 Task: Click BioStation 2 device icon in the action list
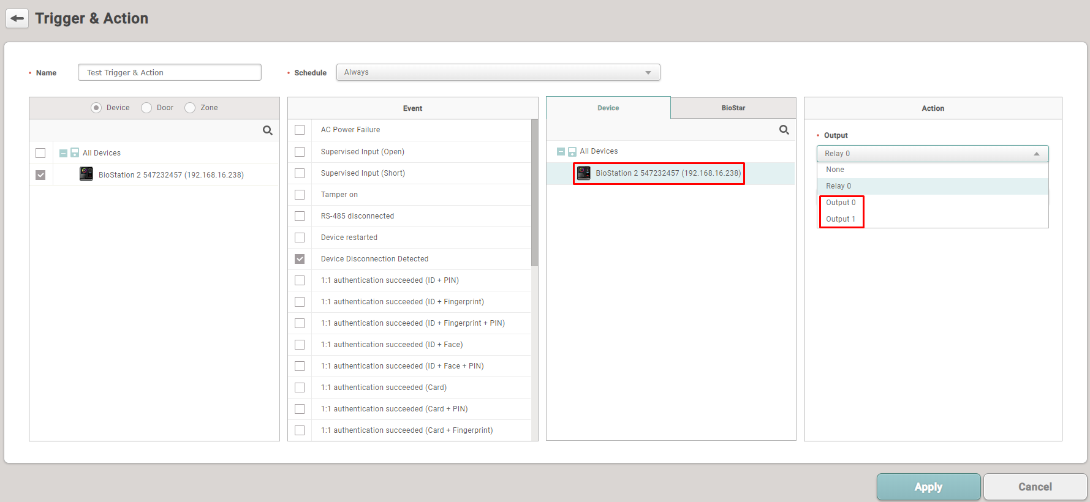(x=584, y=173)
